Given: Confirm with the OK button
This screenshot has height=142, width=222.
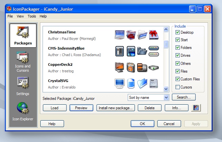Looking at the screenshot, I should click(142, 124).
